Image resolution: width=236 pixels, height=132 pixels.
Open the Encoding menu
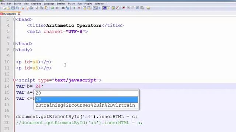click(x=36, y=4)
